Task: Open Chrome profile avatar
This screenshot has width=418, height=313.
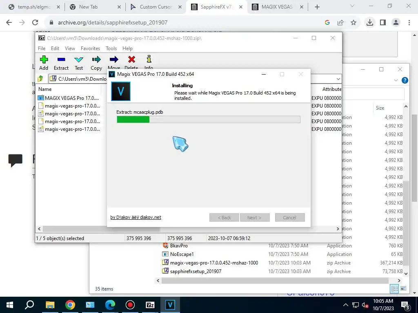Action: pos(396,22)
